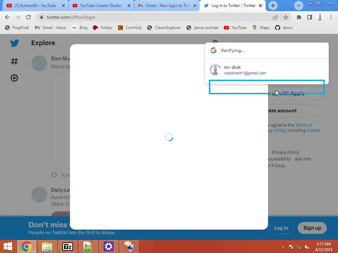Viewport: 338px width, 253px height.
Task: Open comment icon on Elon Musk tweet
Action: point(54,175)
